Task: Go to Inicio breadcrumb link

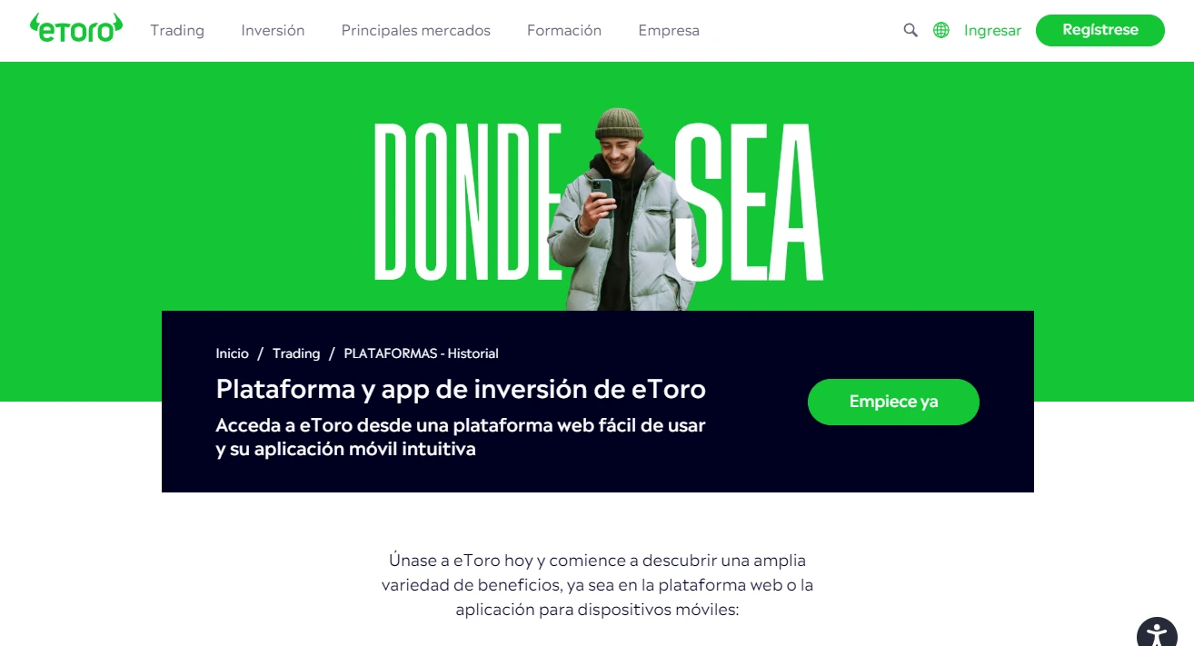Action: (x=232, y=353)
